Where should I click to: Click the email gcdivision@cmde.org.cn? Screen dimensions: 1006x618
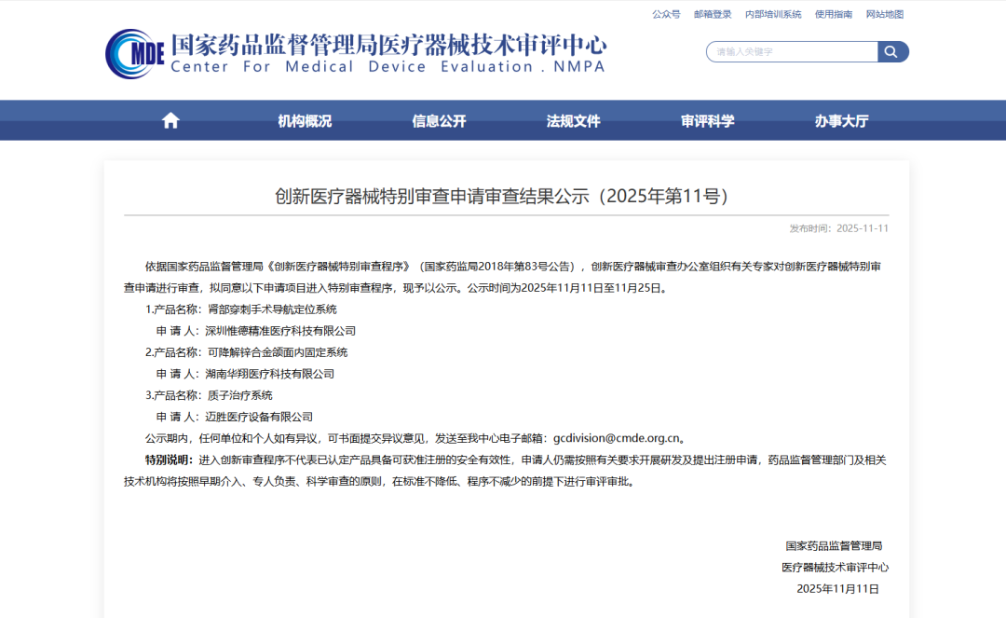(616, 438)
